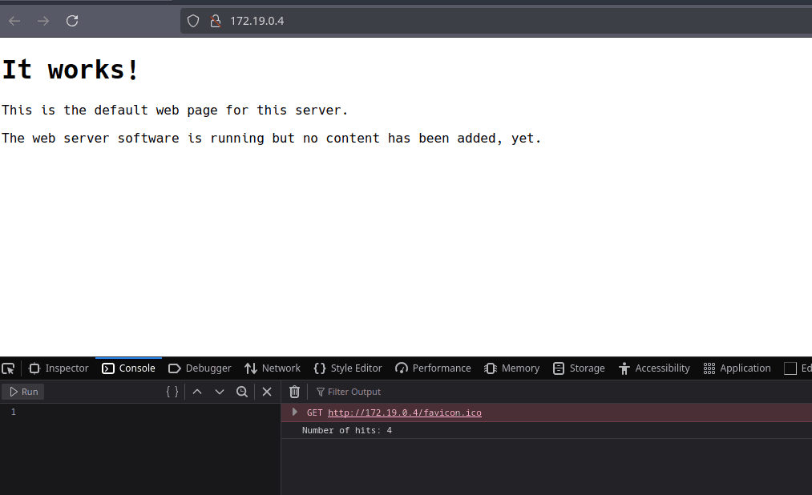This screenshot has height=495, width=812.
Task: Expand the GET favicon.ico request entry
Action: 295,412
